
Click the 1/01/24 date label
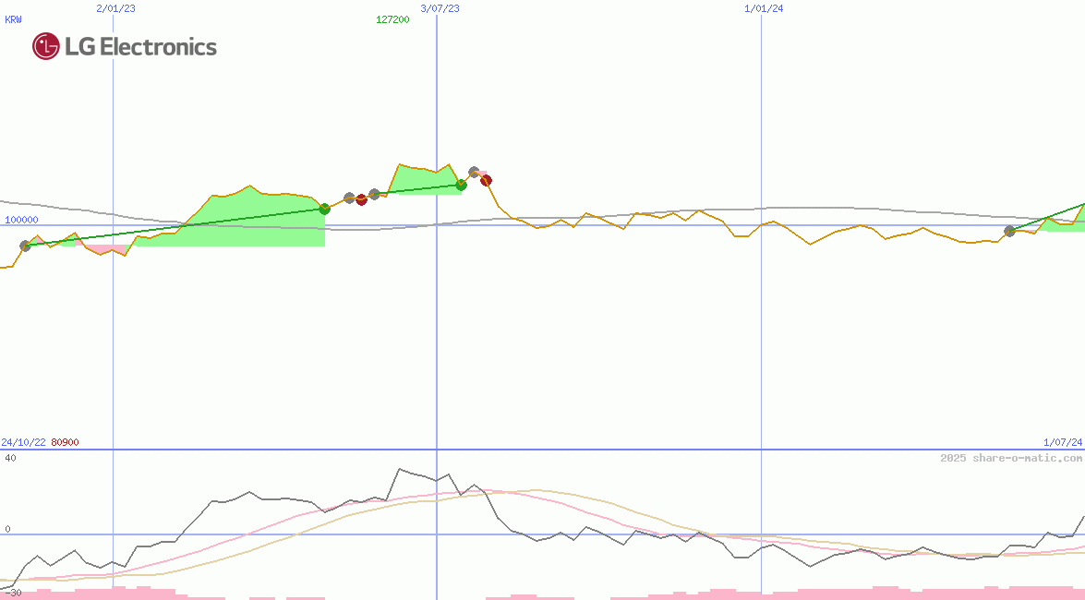764,8
